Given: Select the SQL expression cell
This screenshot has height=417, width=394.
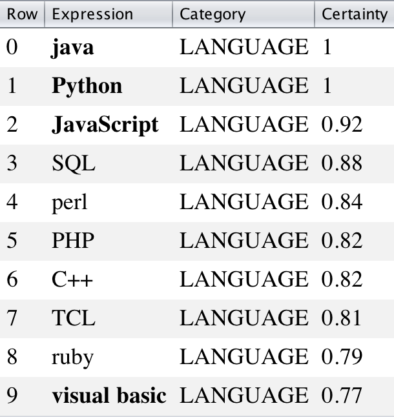Looking at the screenshot, I should click(x=73, y=163).
